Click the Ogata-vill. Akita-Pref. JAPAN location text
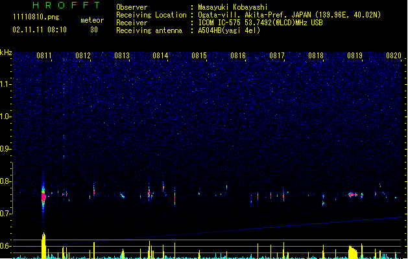The image size is (408, 259). pyautogui.click(x=289, y=15)
